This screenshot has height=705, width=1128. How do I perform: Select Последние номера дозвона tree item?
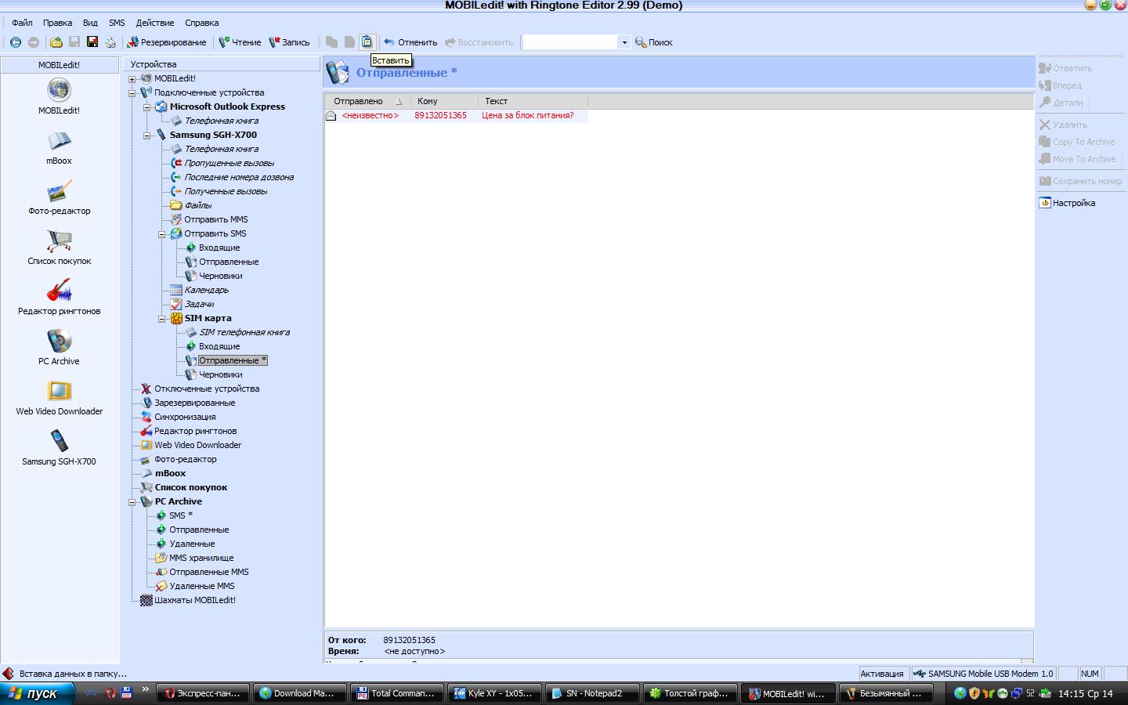239,177
